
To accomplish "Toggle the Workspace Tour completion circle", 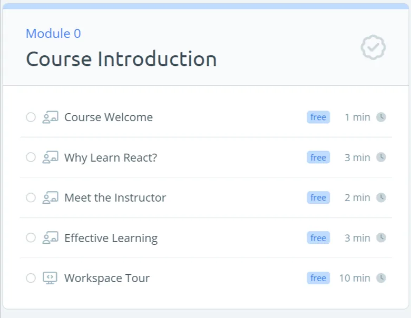I will 31,278.
